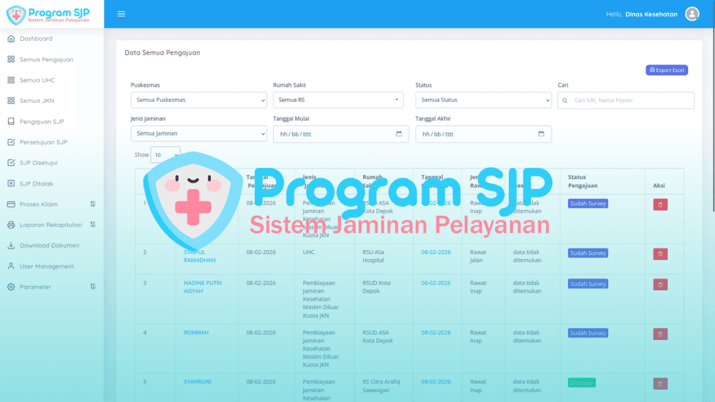Open the SYAIFUL RAMADHAN patient link
Screen dimensions: 715x402
[x=199, y=256]
